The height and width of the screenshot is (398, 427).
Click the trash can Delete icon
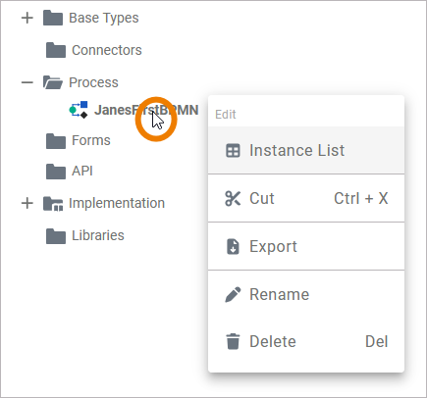point(233,341)
